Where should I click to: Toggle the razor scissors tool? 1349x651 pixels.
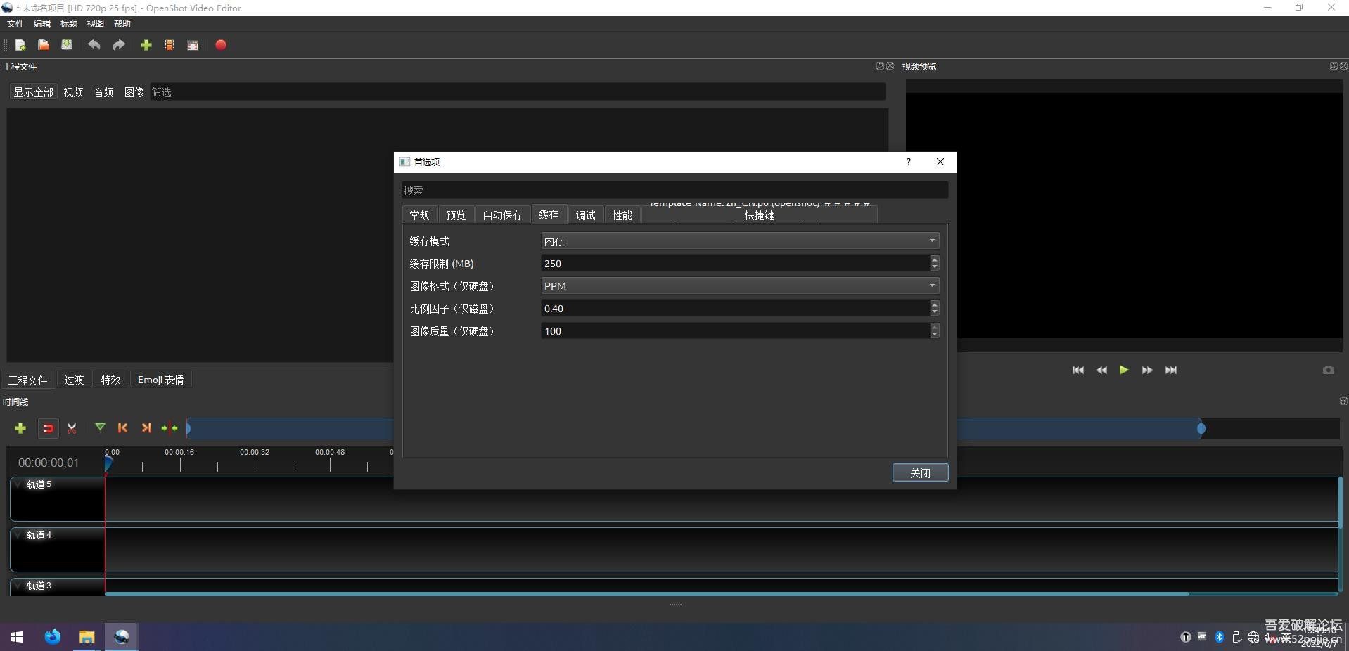tap(72, 428)
